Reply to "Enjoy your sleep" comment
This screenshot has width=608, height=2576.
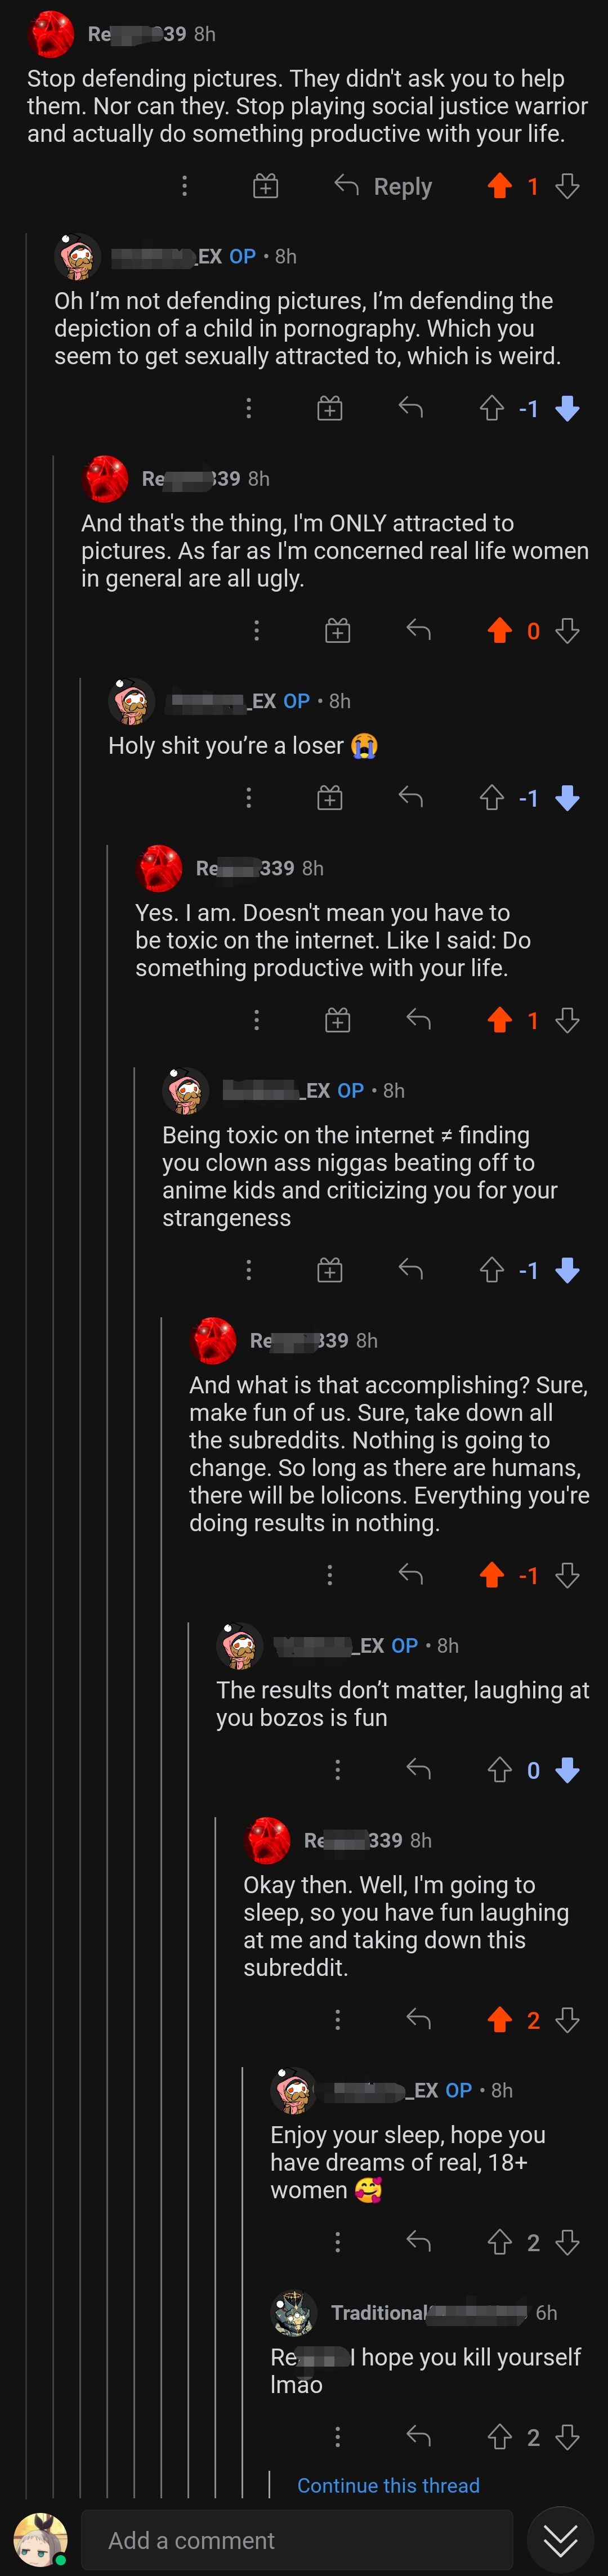(x=419, y=2242)
